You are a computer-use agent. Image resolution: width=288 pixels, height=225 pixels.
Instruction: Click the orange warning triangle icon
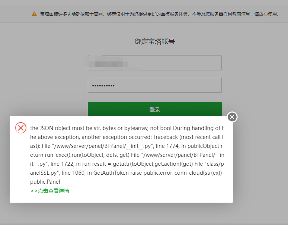point(34,14)
